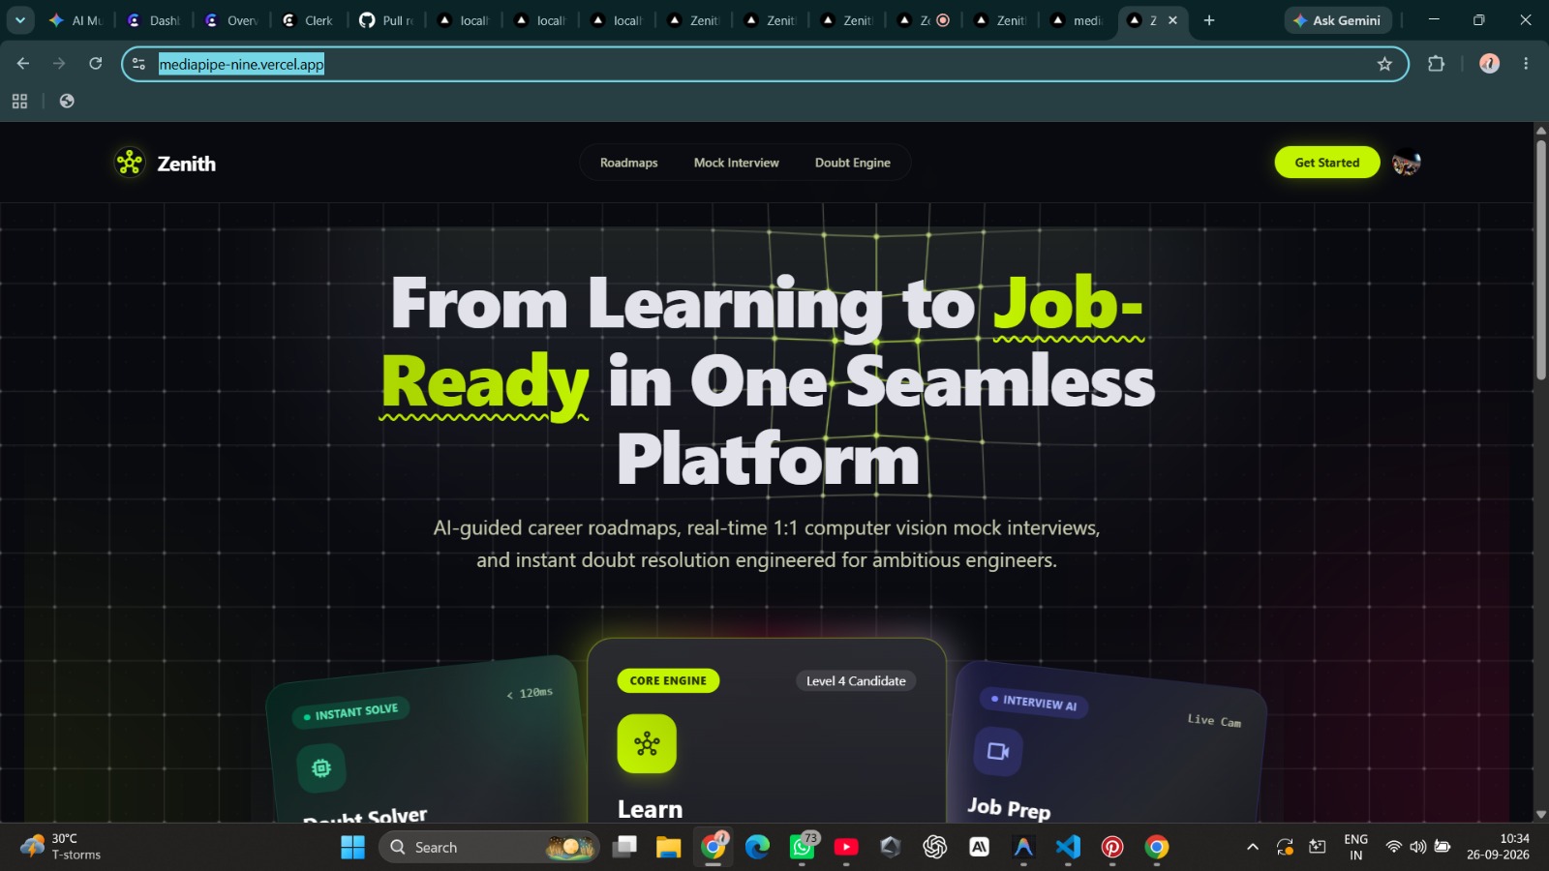The width and height of the screenshot is (1549, 871).
Task: Click the Job Prep camera icon
Action: tap(997, 751)
